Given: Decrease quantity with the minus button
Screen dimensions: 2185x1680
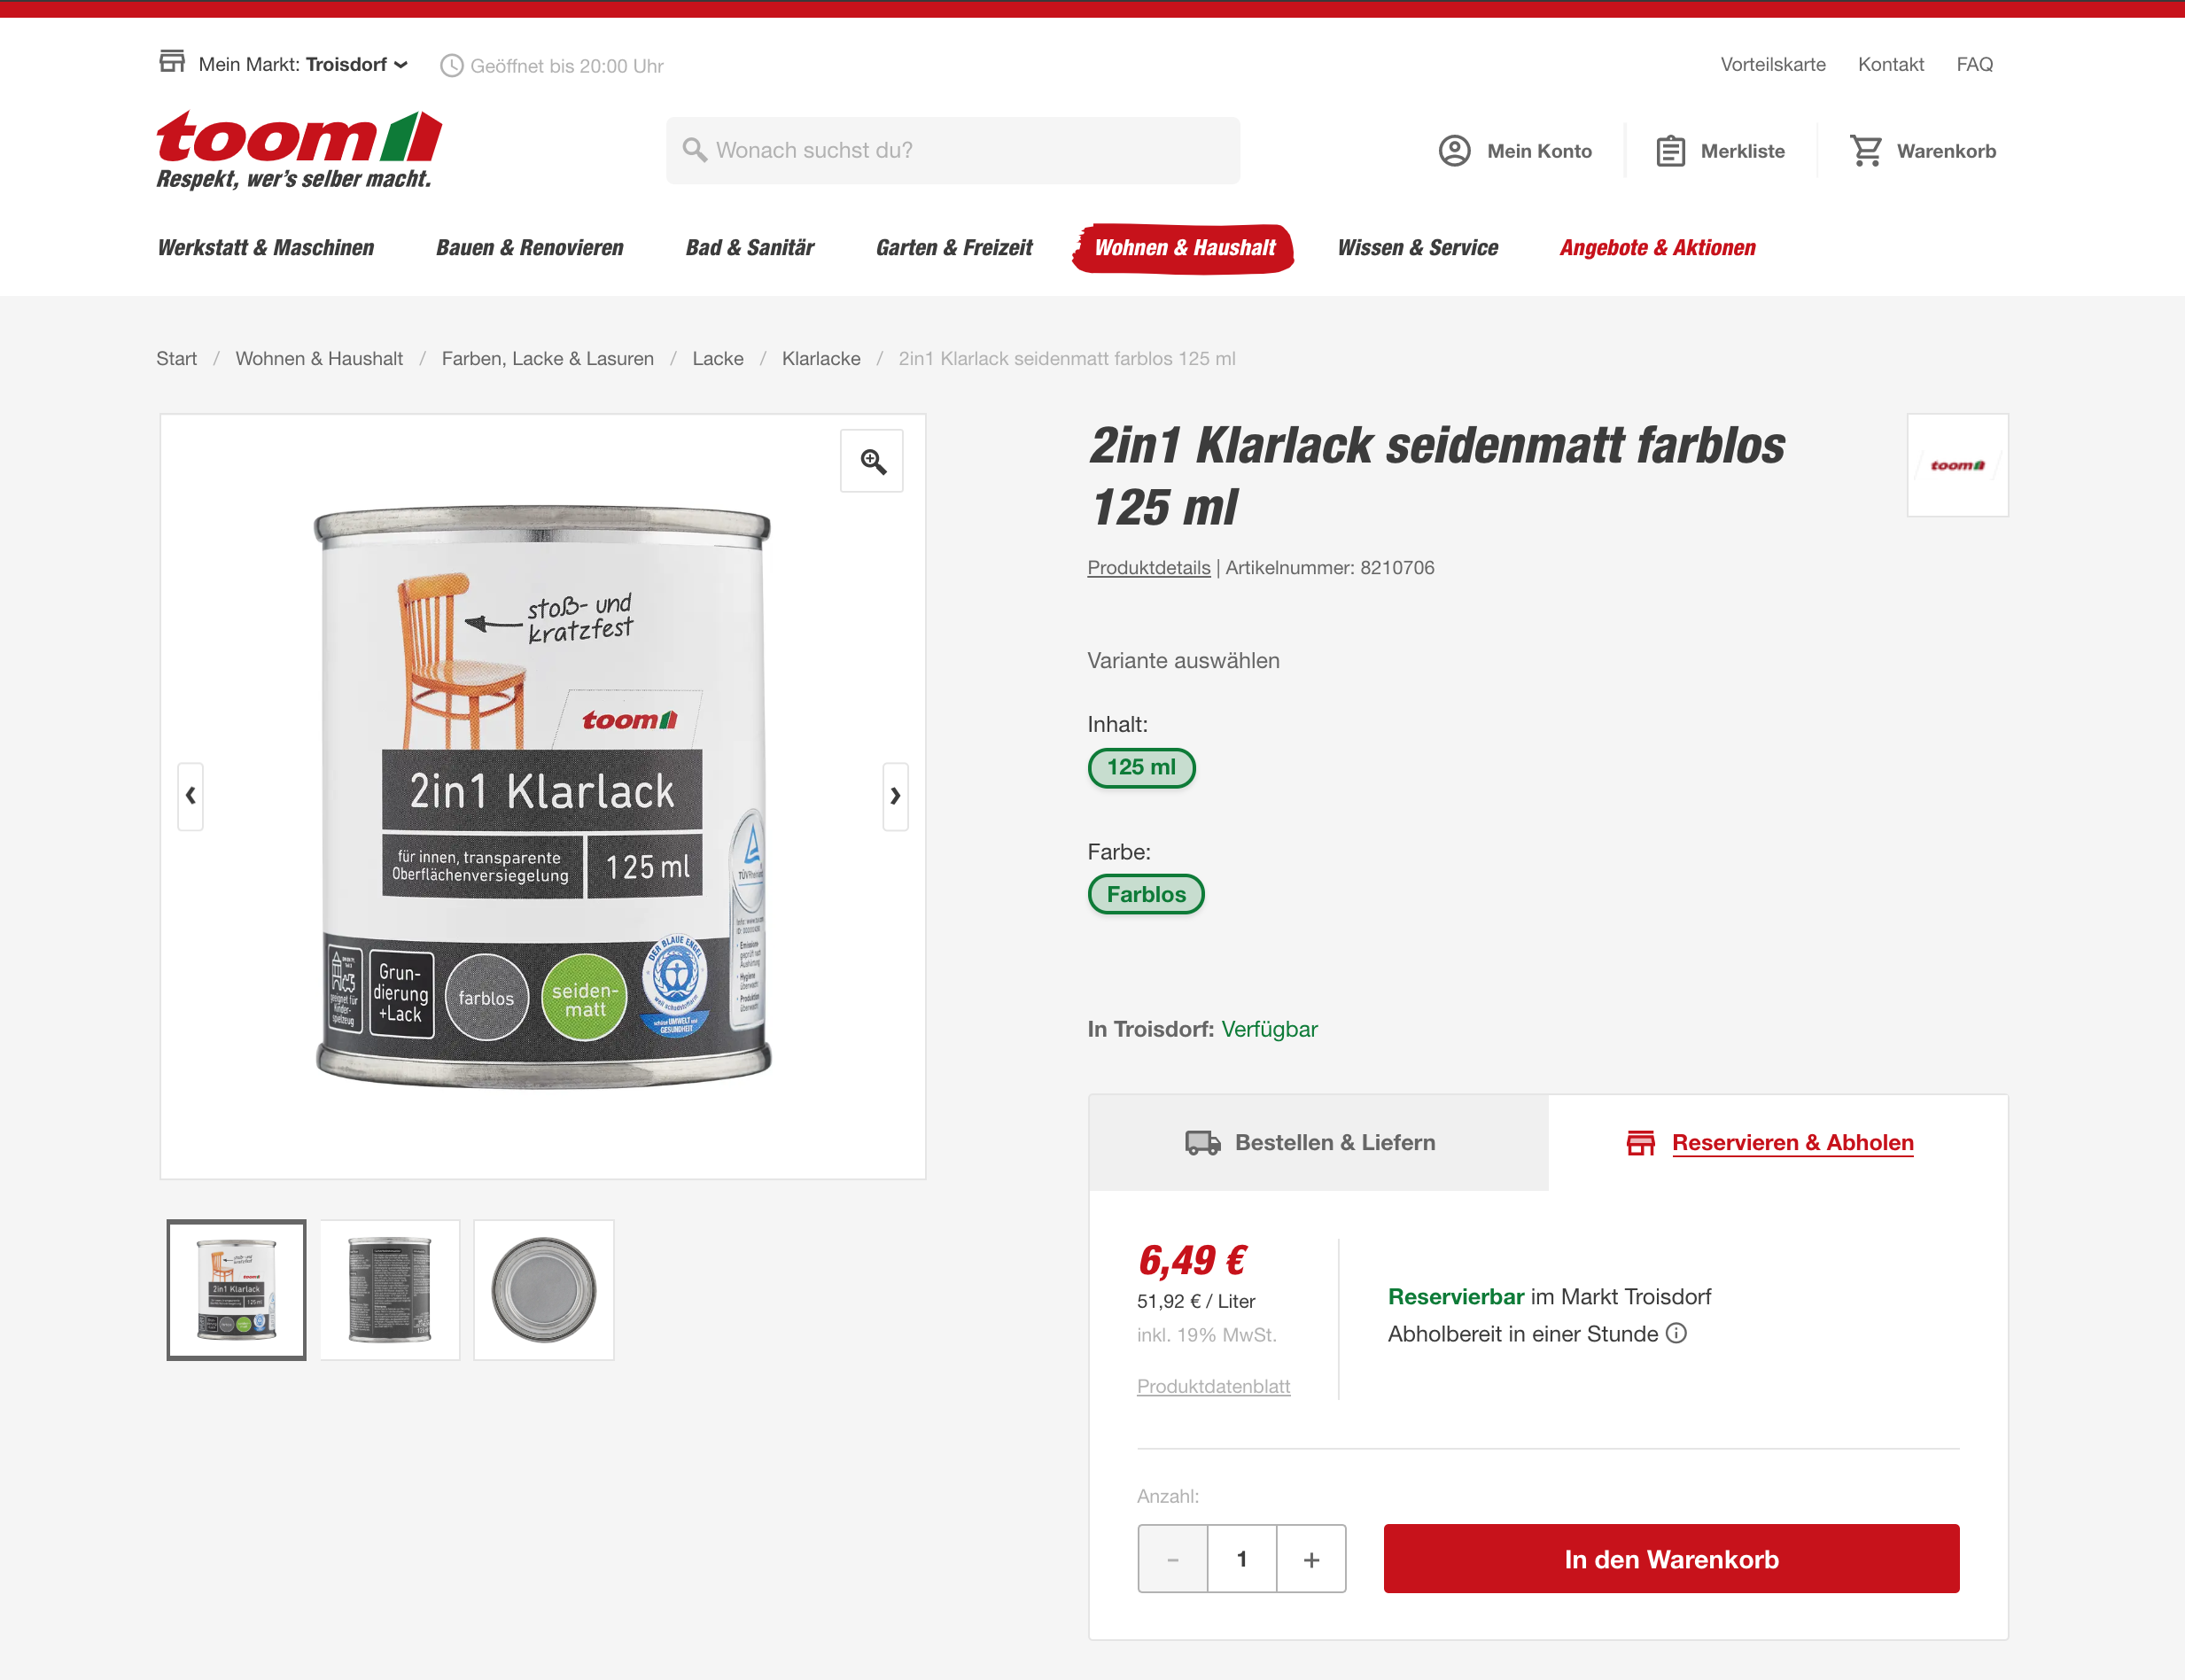Looking at the screenshot, I should pos(1172,1559).
